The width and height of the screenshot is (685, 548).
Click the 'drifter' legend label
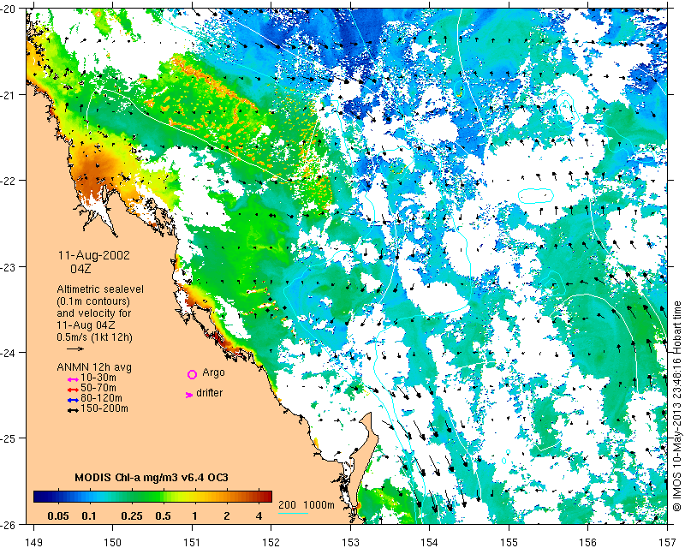pos(209,393)
